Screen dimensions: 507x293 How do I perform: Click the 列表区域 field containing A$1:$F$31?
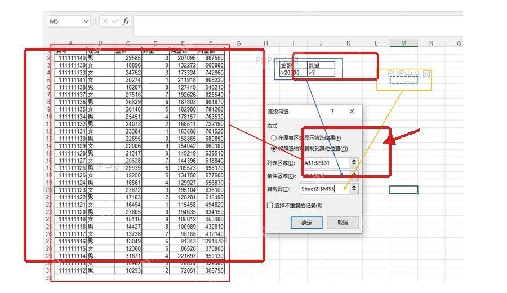pos(325,163)
